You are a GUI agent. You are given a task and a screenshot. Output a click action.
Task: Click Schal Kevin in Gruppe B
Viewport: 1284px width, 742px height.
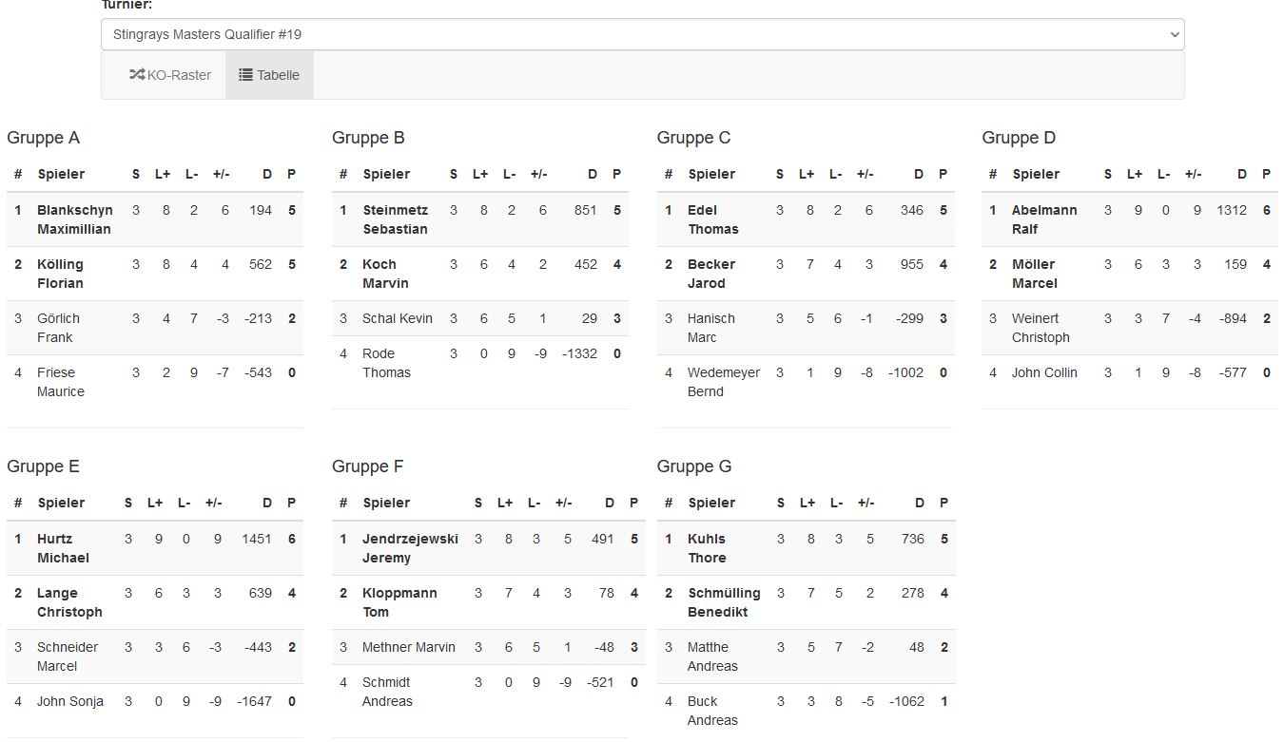click(398, 318)
